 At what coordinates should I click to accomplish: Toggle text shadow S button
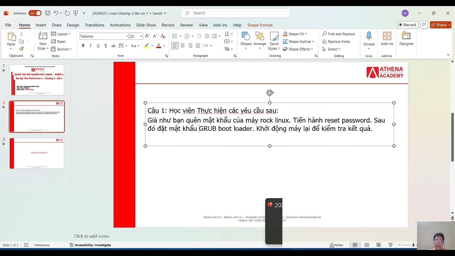[x=106, y=46]
